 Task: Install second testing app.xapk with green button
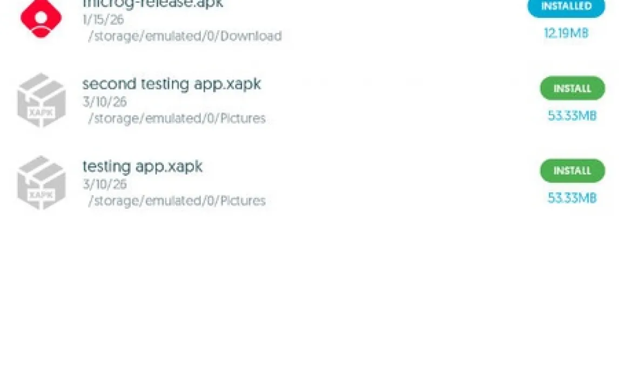pyautogui.click(x=573, y=88)
